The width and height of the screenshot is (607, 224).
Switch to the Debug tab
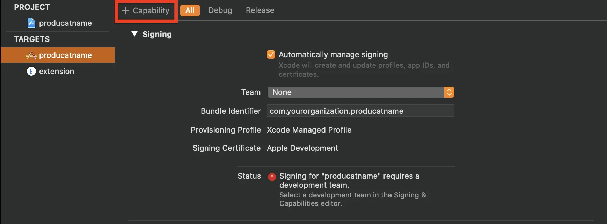(220, 10)
